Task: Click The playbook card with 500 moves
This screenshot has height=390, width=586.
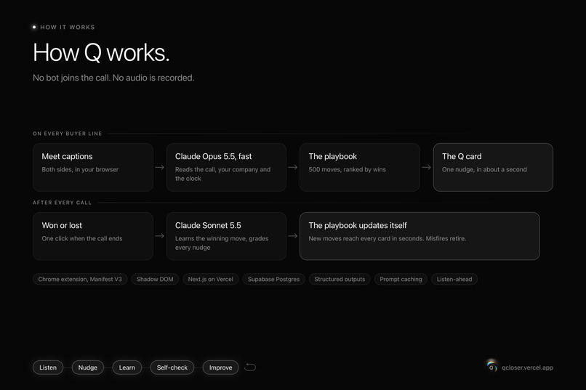Action: [x=359, y=167]
